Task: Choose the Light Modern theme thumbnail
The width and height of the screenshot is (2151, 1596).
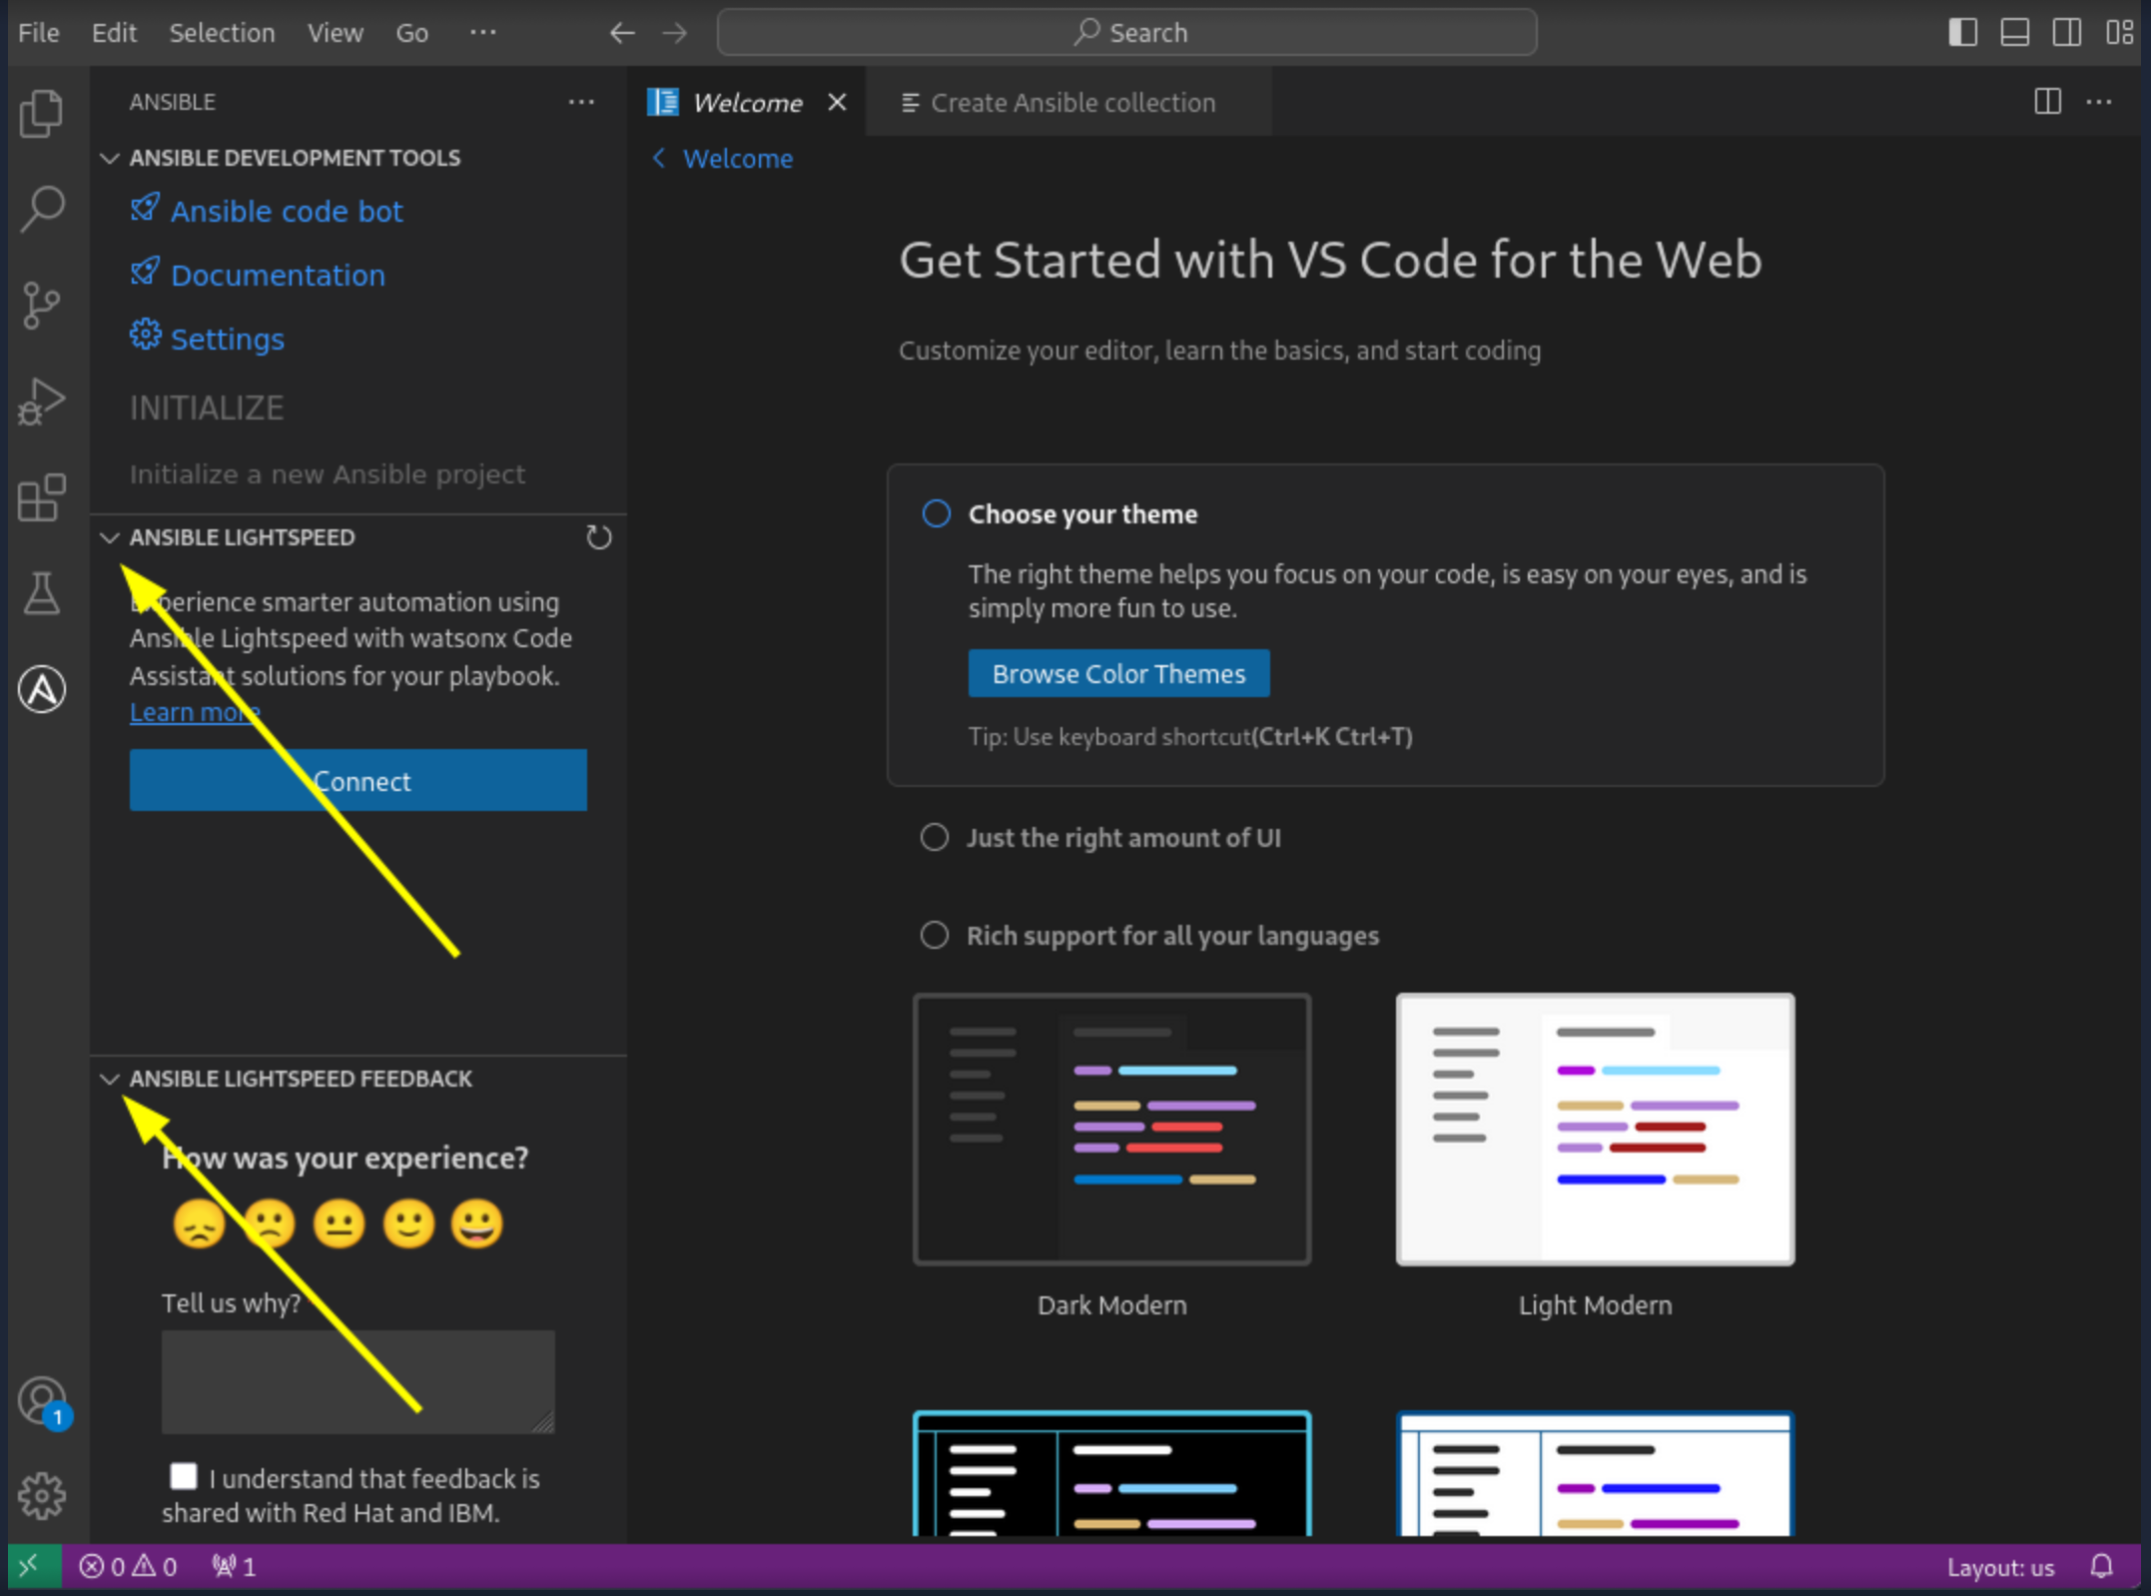Action: point(1595,1130)
